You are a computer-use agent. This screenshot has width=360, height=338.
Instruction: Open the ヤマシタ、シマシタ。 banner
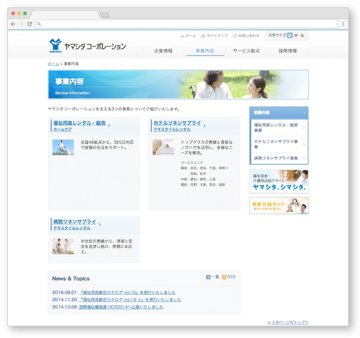pyautogui.click(x=279, y=182)
